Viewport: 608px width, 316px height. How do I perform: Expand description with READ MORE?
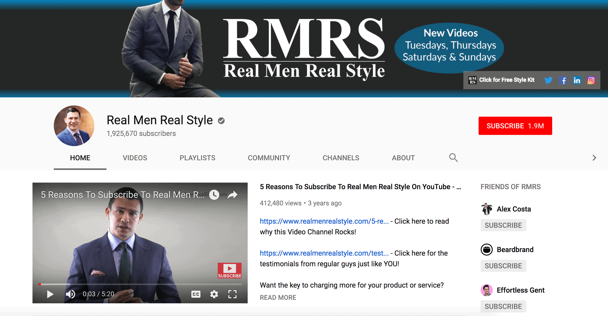(278, 297)
